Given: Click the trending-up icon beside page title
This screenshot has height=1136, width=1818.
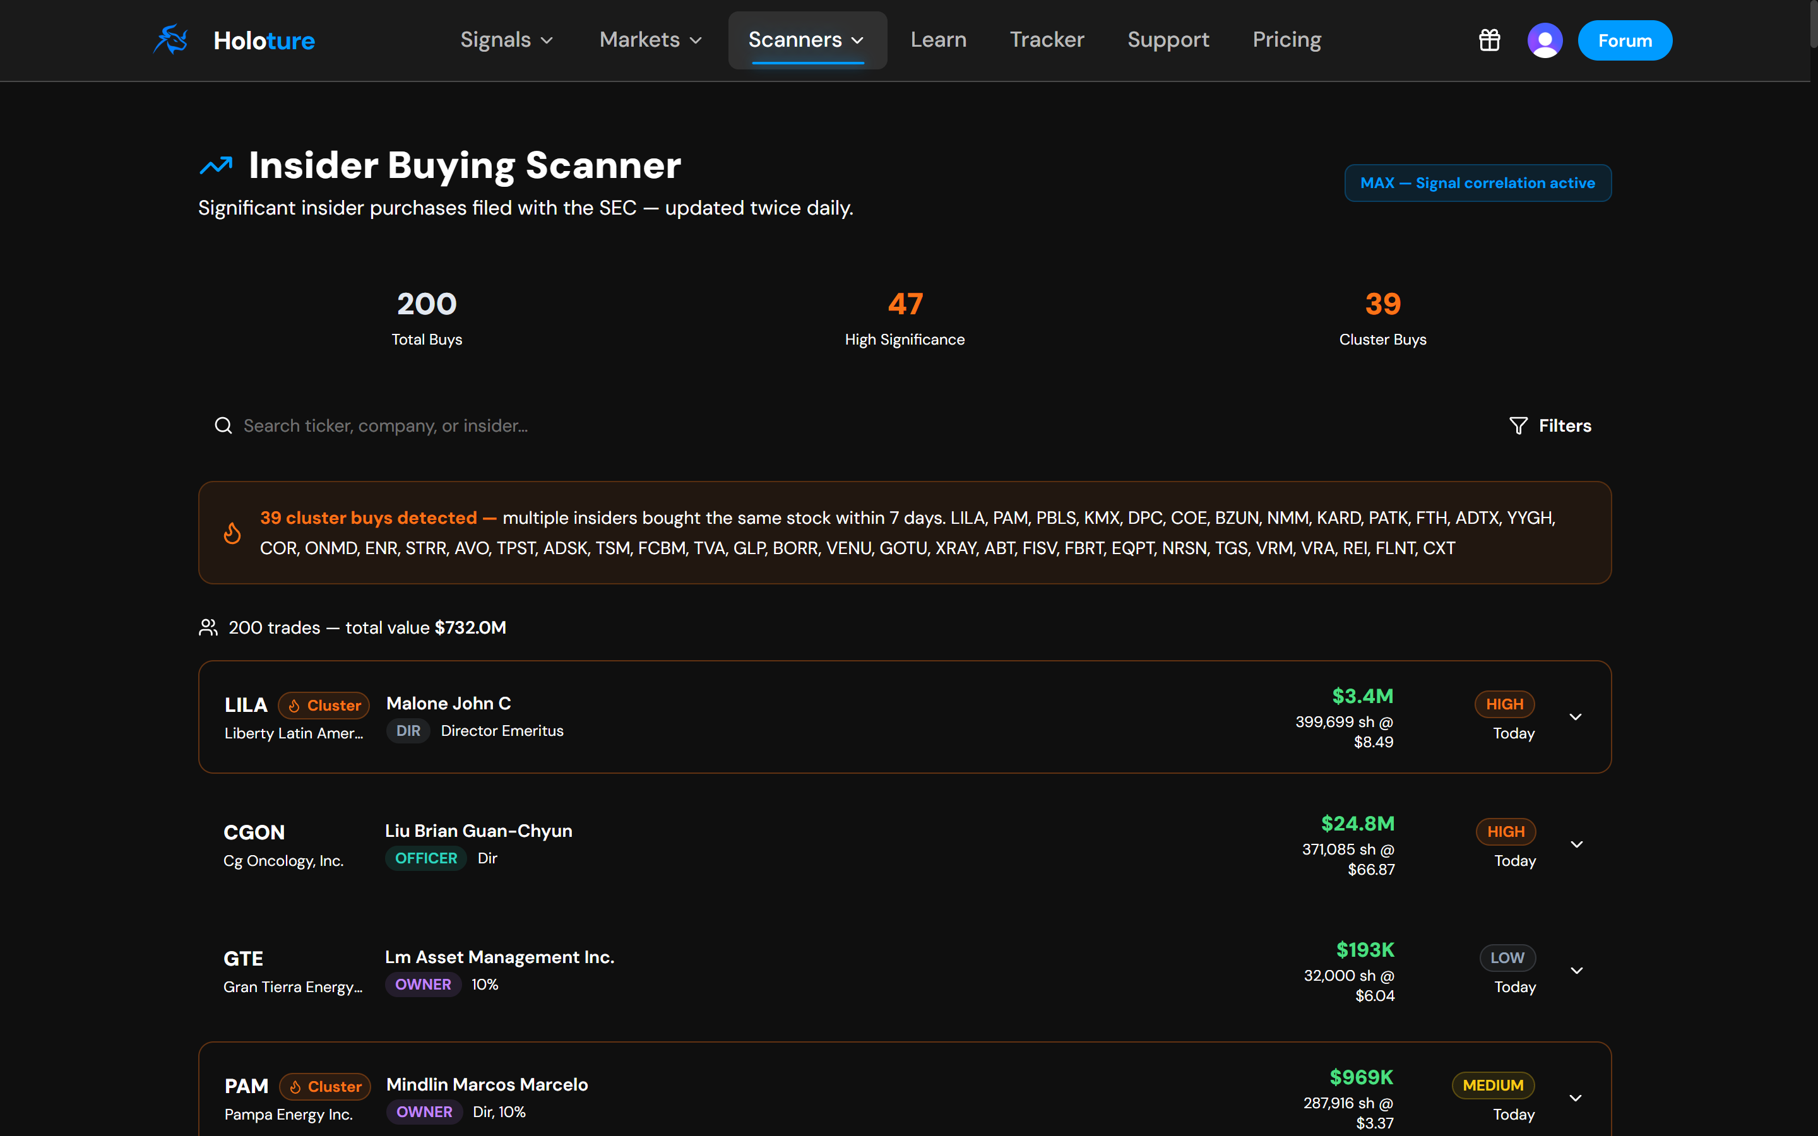Looking at the screenshot, I should (x=216, y=165).
